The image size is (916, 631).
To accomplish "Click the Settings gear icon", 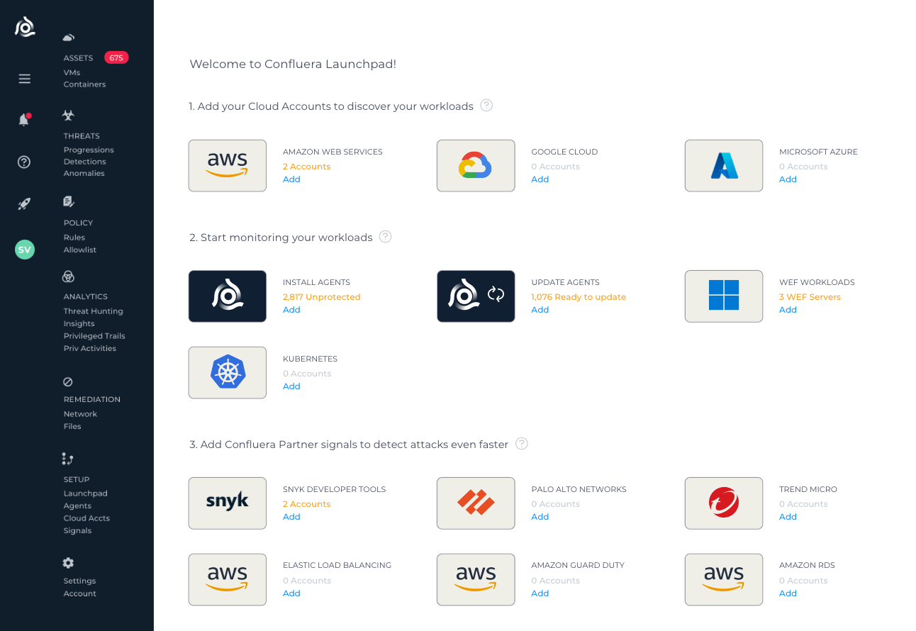I will click(x=68, y=563).
